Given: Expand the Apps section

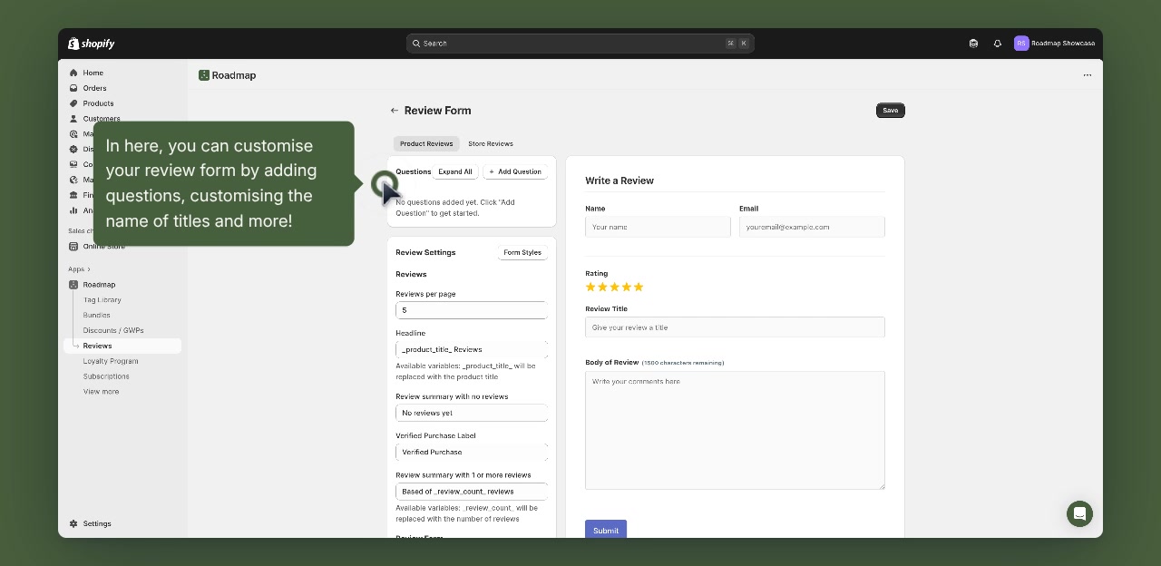Looking at the screenshot, I should pos(80,268).
